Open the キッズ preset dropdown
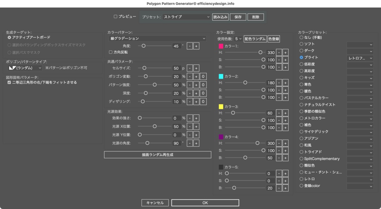The image size is (381, 209). [360, 78]
